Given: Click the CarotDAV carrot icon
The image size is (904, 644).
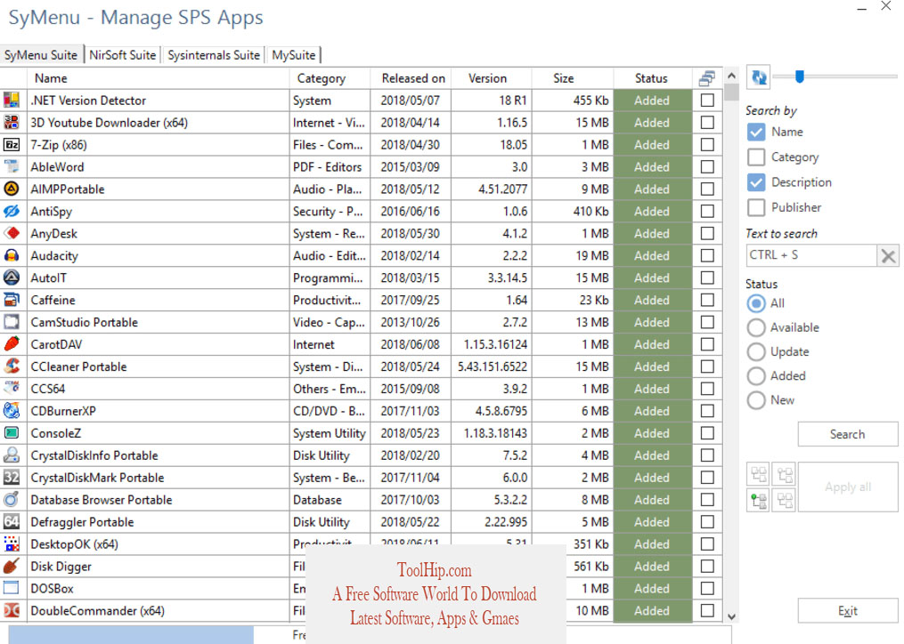Looking at the screenshot, I should tap(12, 344).
